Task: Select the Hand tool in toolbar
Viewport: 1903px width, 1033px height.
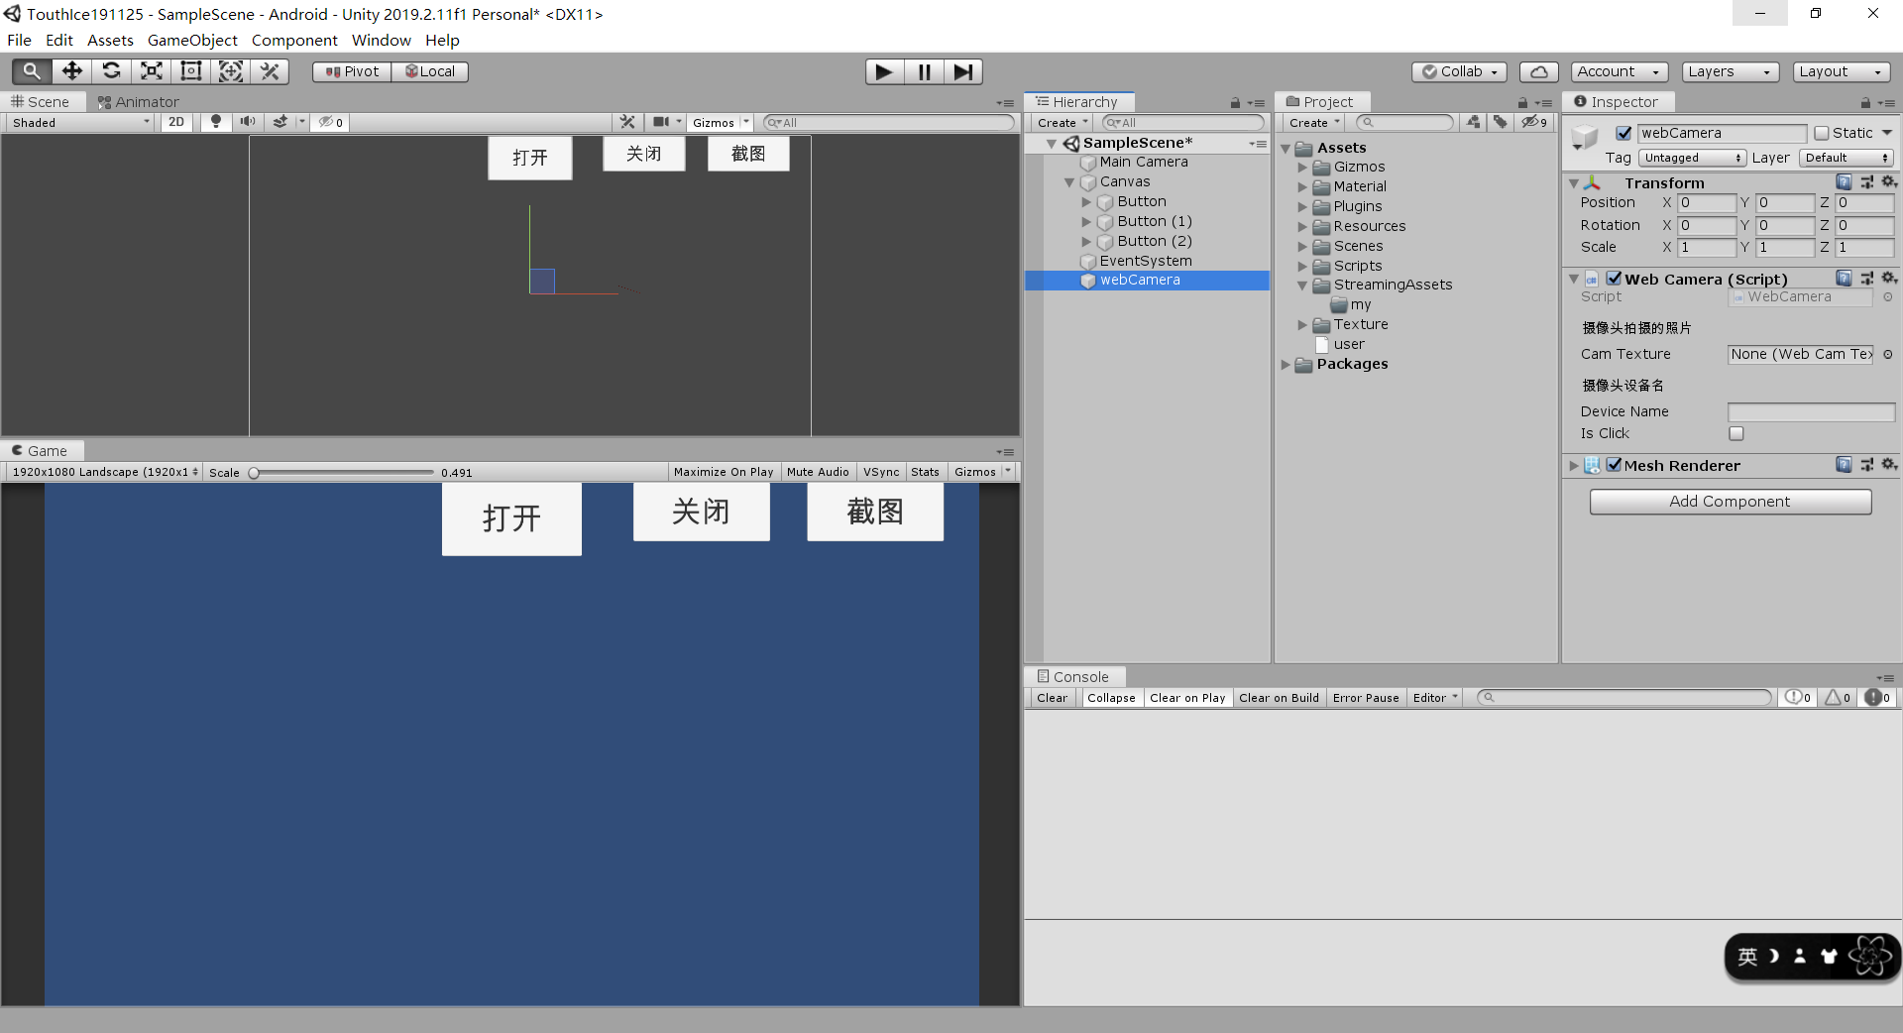Action: 32,71
